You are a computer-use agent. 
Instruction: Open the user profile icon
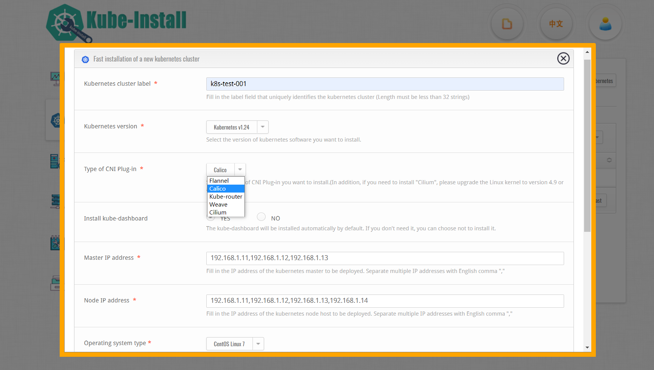[x=605, y=24]
